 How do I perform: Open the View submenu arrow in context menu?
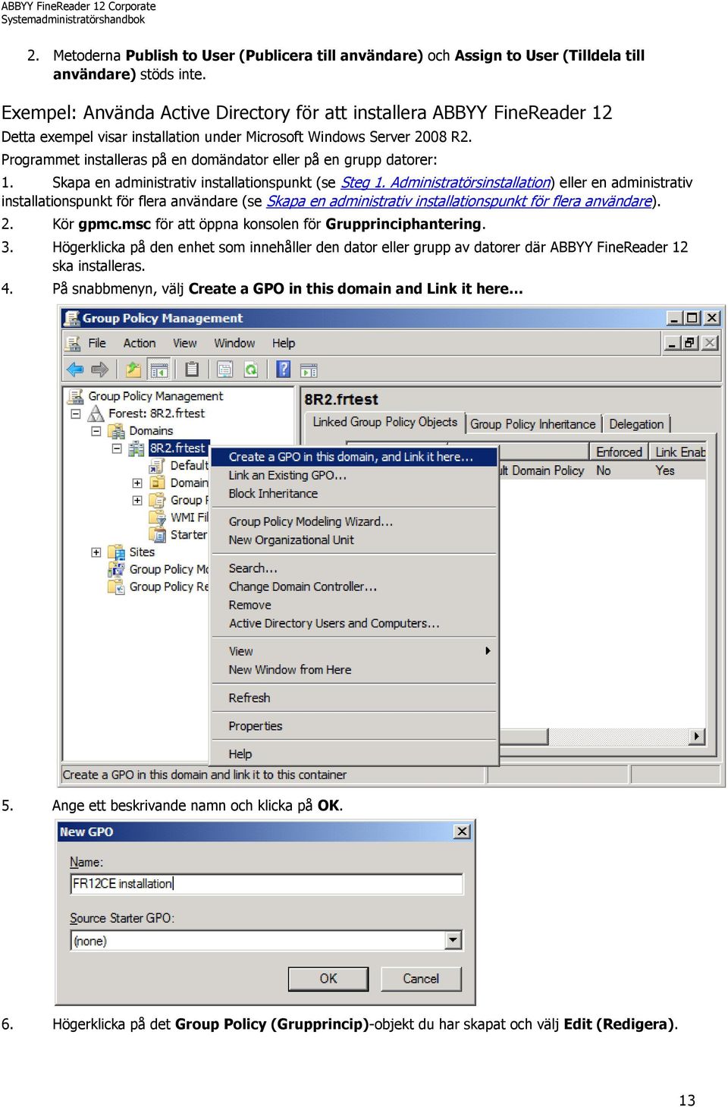[488, 651]
